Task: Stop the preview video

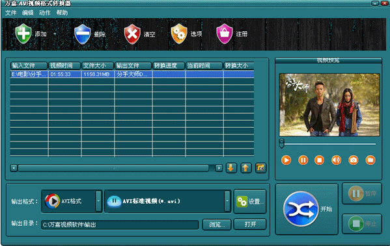Action: pyautogui.click(x=320, y=160)
